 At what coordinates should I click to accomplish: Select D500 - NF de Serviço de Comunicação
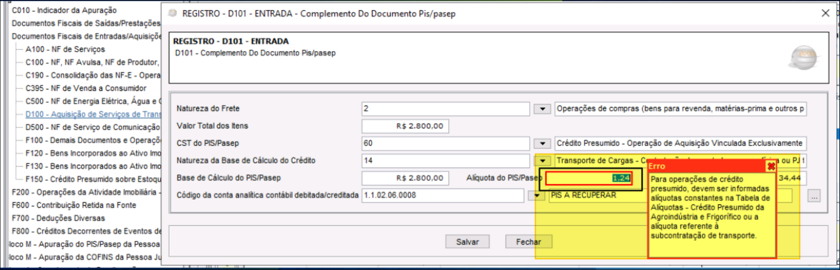[93, 127]
